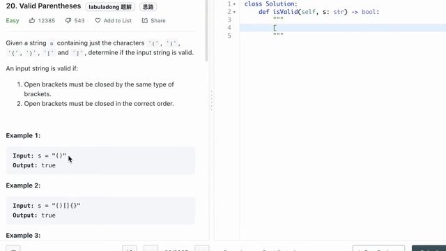Click the Easy difficulty label
This screenshot has height=251, width=446.
pyautogui.click(x=13, y=20)
